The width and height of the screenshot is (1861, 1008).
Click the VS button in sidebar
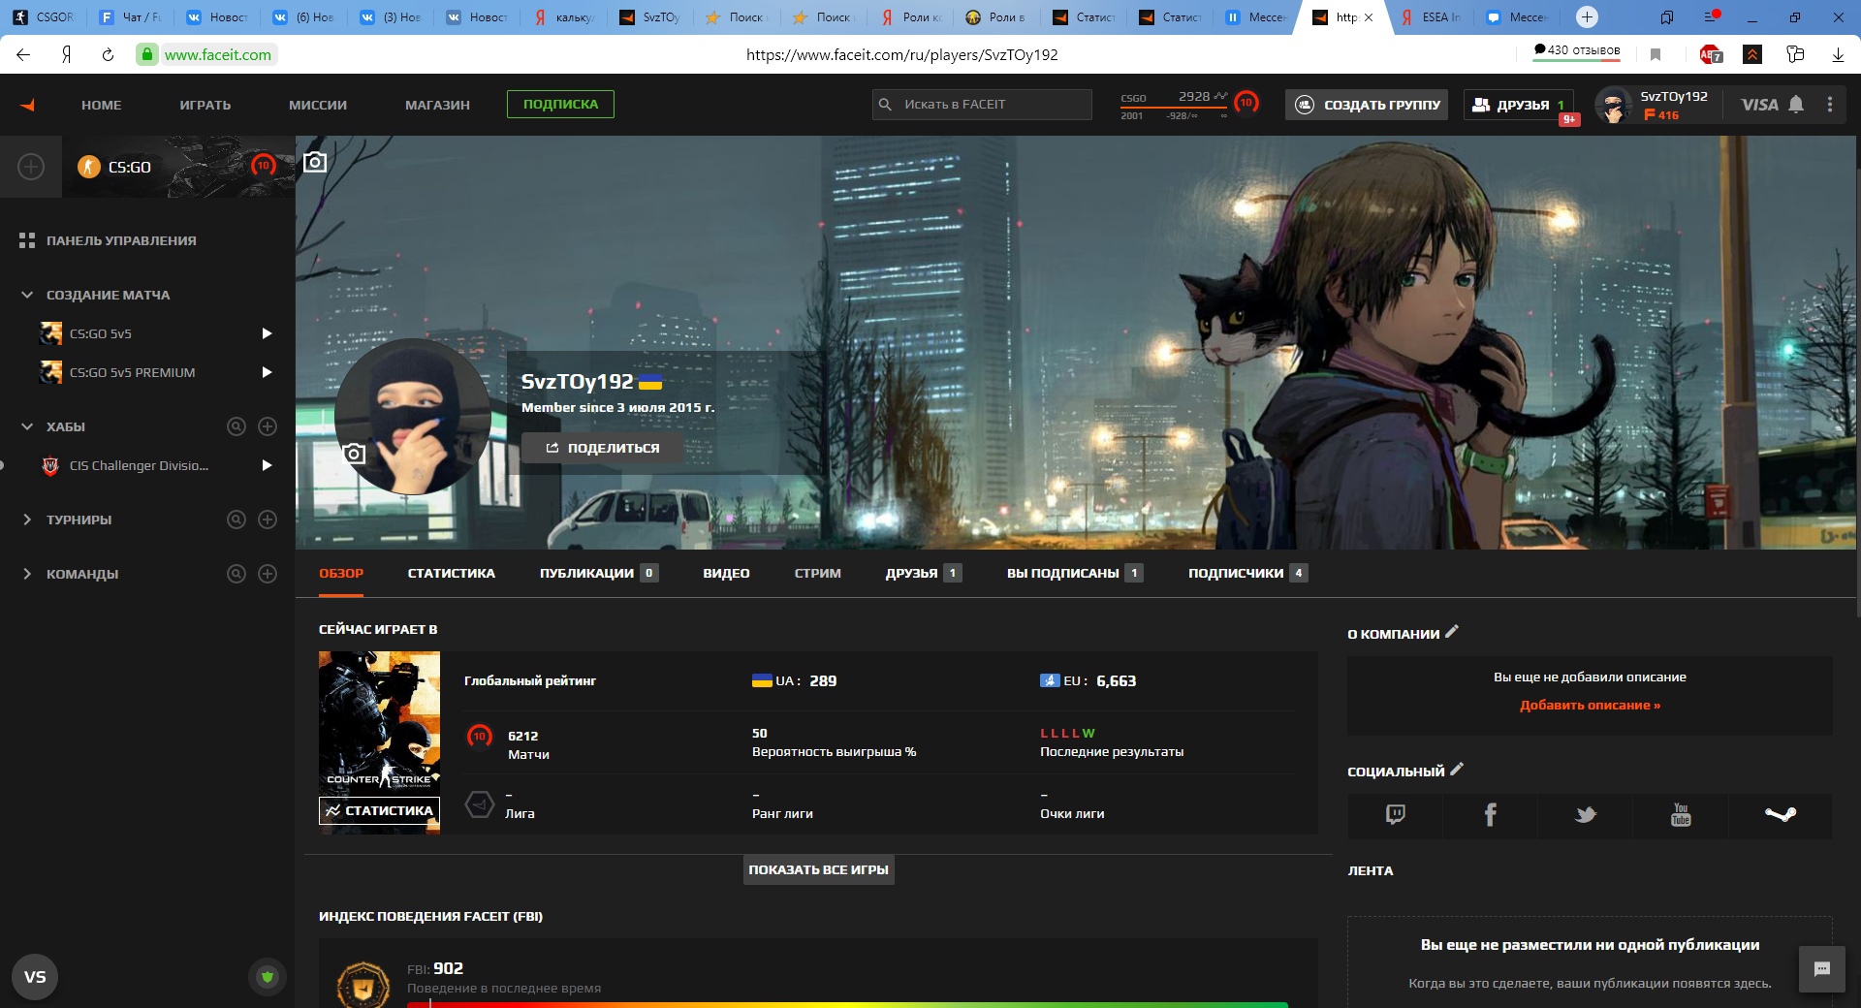point(35,977)
